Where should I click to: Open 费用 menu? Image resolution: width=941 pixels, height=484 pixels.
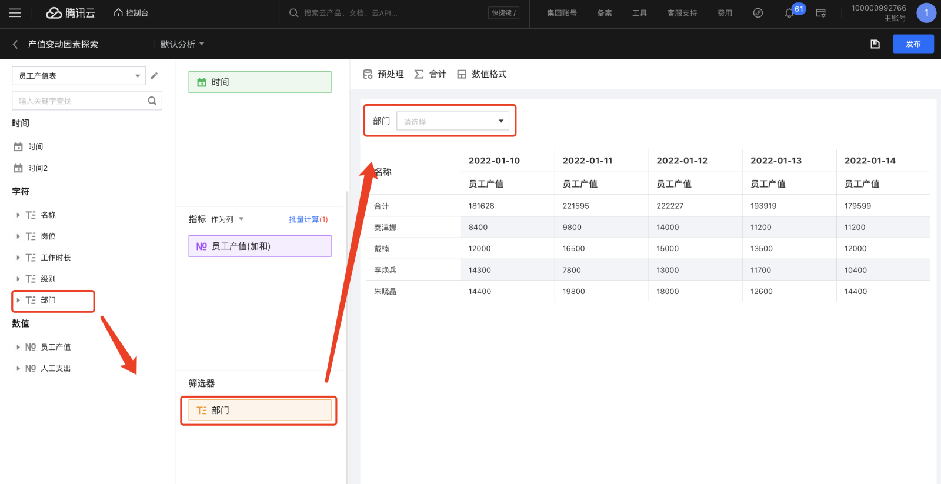pos(725,13)
